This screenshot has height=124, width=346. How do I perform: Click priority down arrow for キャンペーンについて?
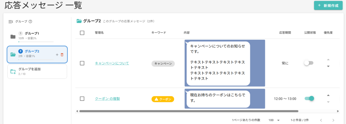pyautogui.click(x=328, y=66)
